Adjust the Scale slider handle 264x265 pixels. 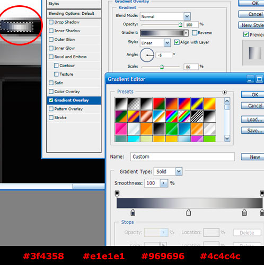click(x=162, y=67)
